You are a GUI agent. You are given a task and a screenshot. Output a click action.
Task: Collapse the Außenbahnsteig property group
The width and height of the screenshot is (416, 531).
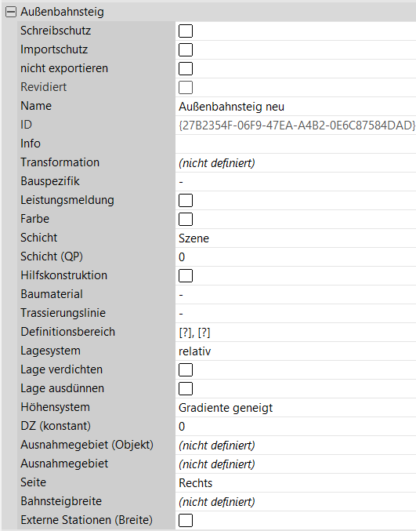[11, 13]
